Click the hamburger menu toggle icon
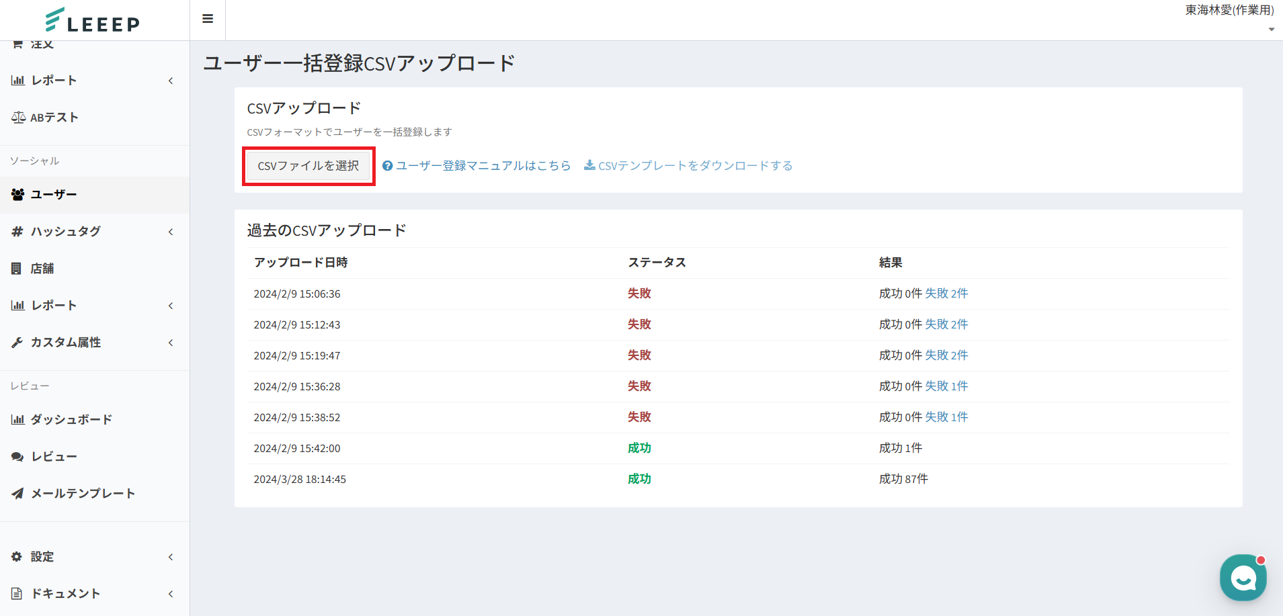 (x=208, y=19)
